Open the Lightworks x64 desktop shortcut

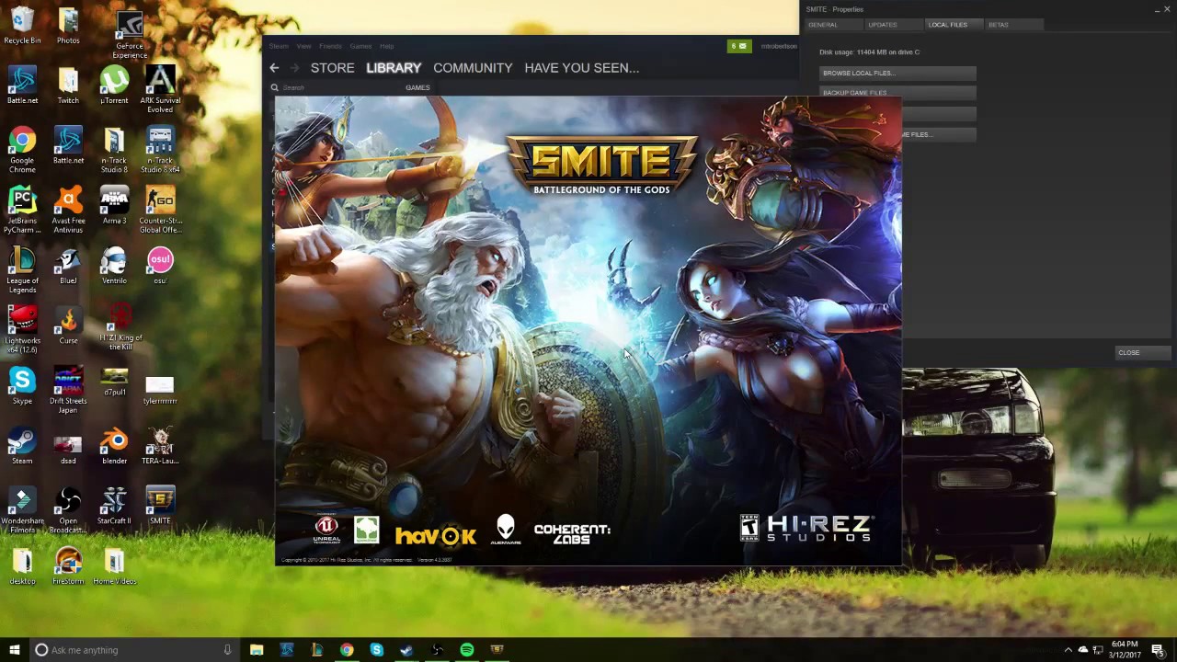[x=22, y=330]
